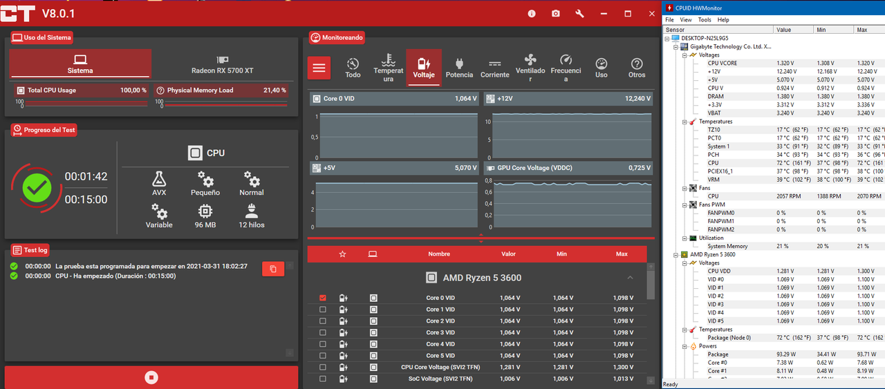Image resolution: width=885 pixels, height=389 pixels.
Task: Copy the test log with the red button
Action: 273,269
